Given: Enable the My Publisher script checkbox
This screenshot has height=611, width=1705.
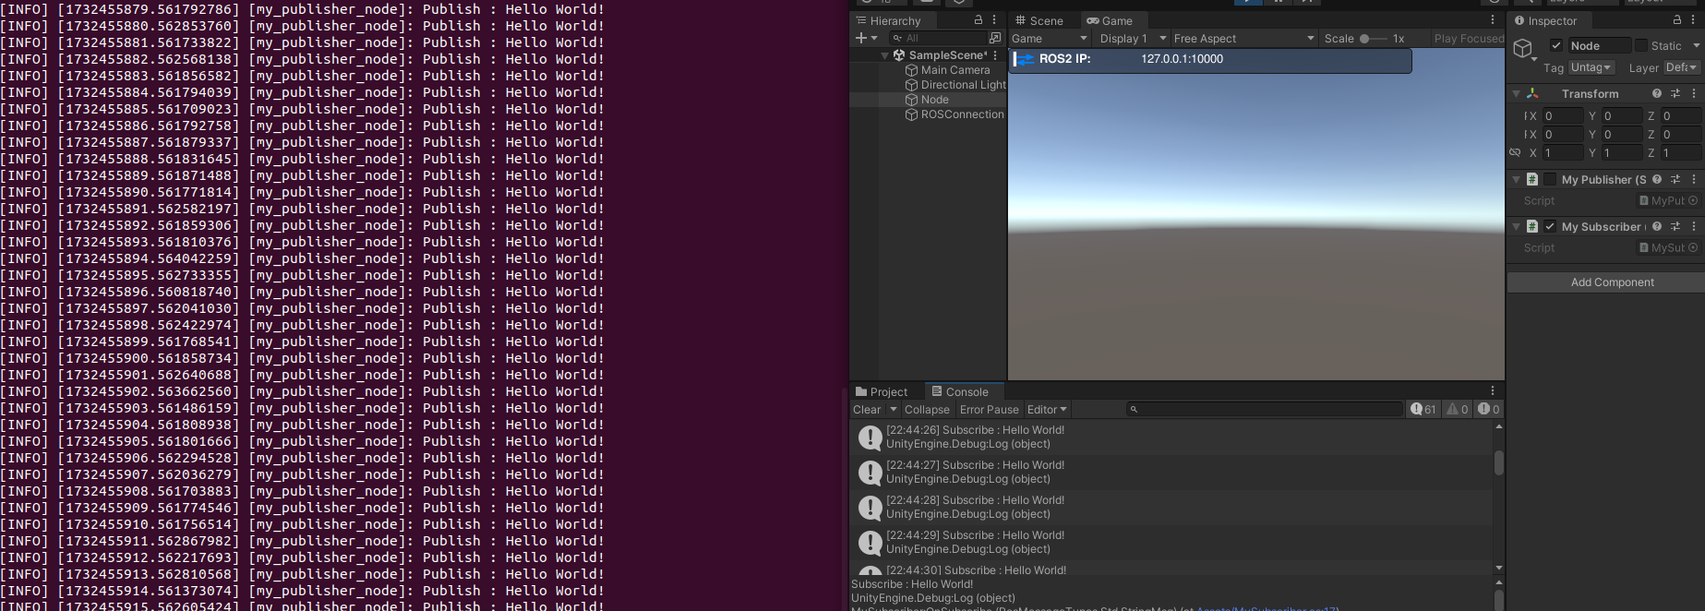Looking at the screenshot, I should point(1550,179).
